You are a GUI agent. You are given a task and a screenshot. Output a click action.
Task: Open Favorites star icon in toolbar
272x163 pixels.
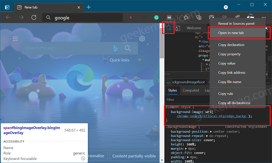[x=186, y=17]
